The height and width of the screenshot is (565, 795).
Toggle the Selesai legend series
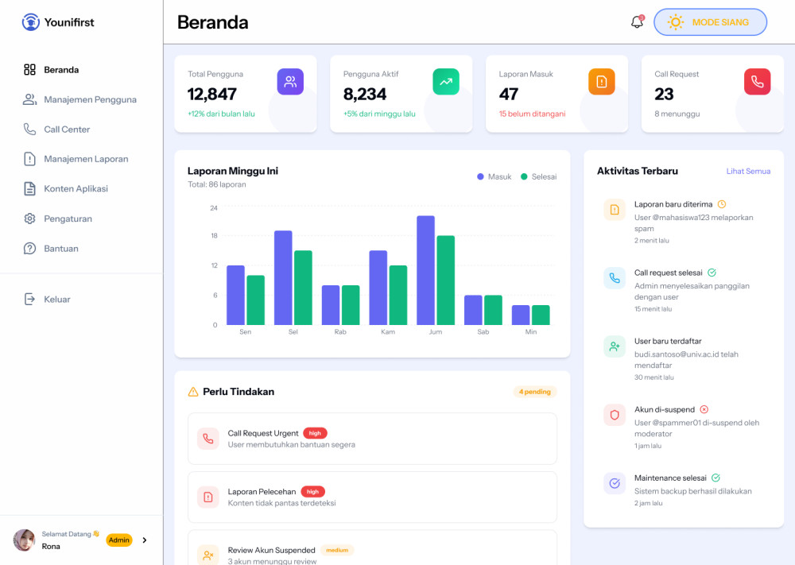(x=538, y=176)
